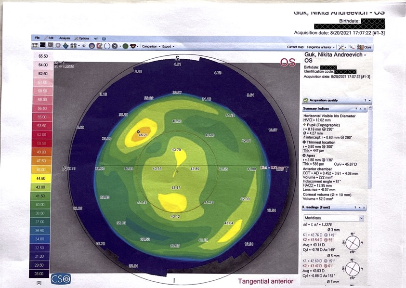The image size is (406, 288).
Task: Click the 44.50 yellow color scale swatch
Action: pos(41,178)
